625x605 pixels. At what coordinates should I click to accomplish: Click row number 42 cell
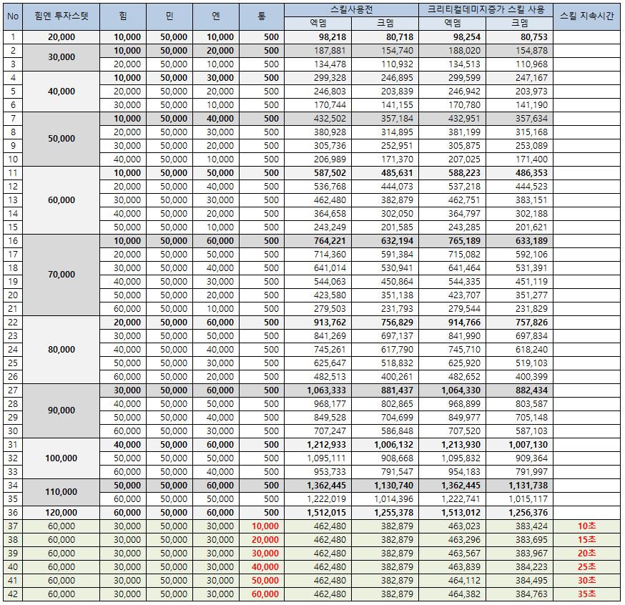click(x=12, y=594)
